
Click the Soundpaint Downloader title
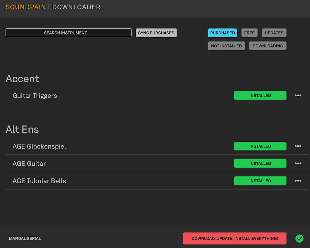[53, 7]
